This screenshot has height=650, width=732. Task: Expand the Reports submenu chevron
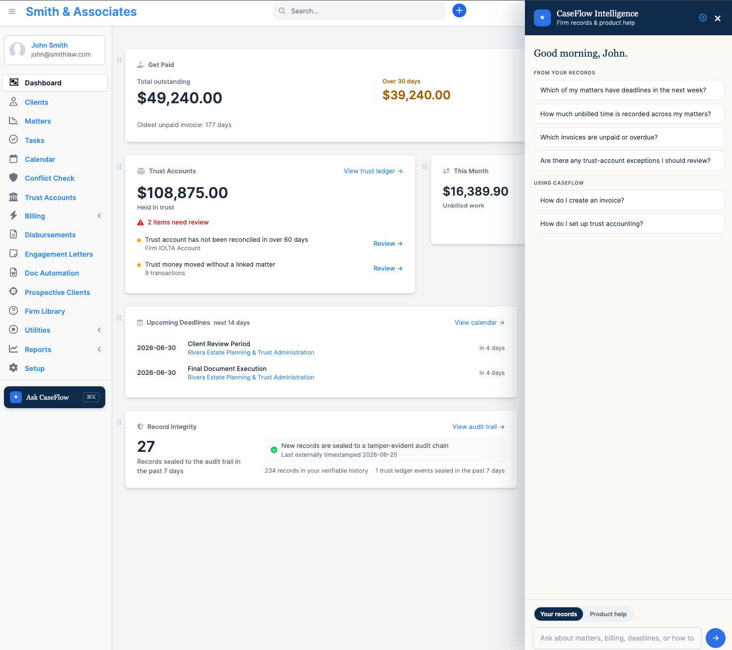99,350
